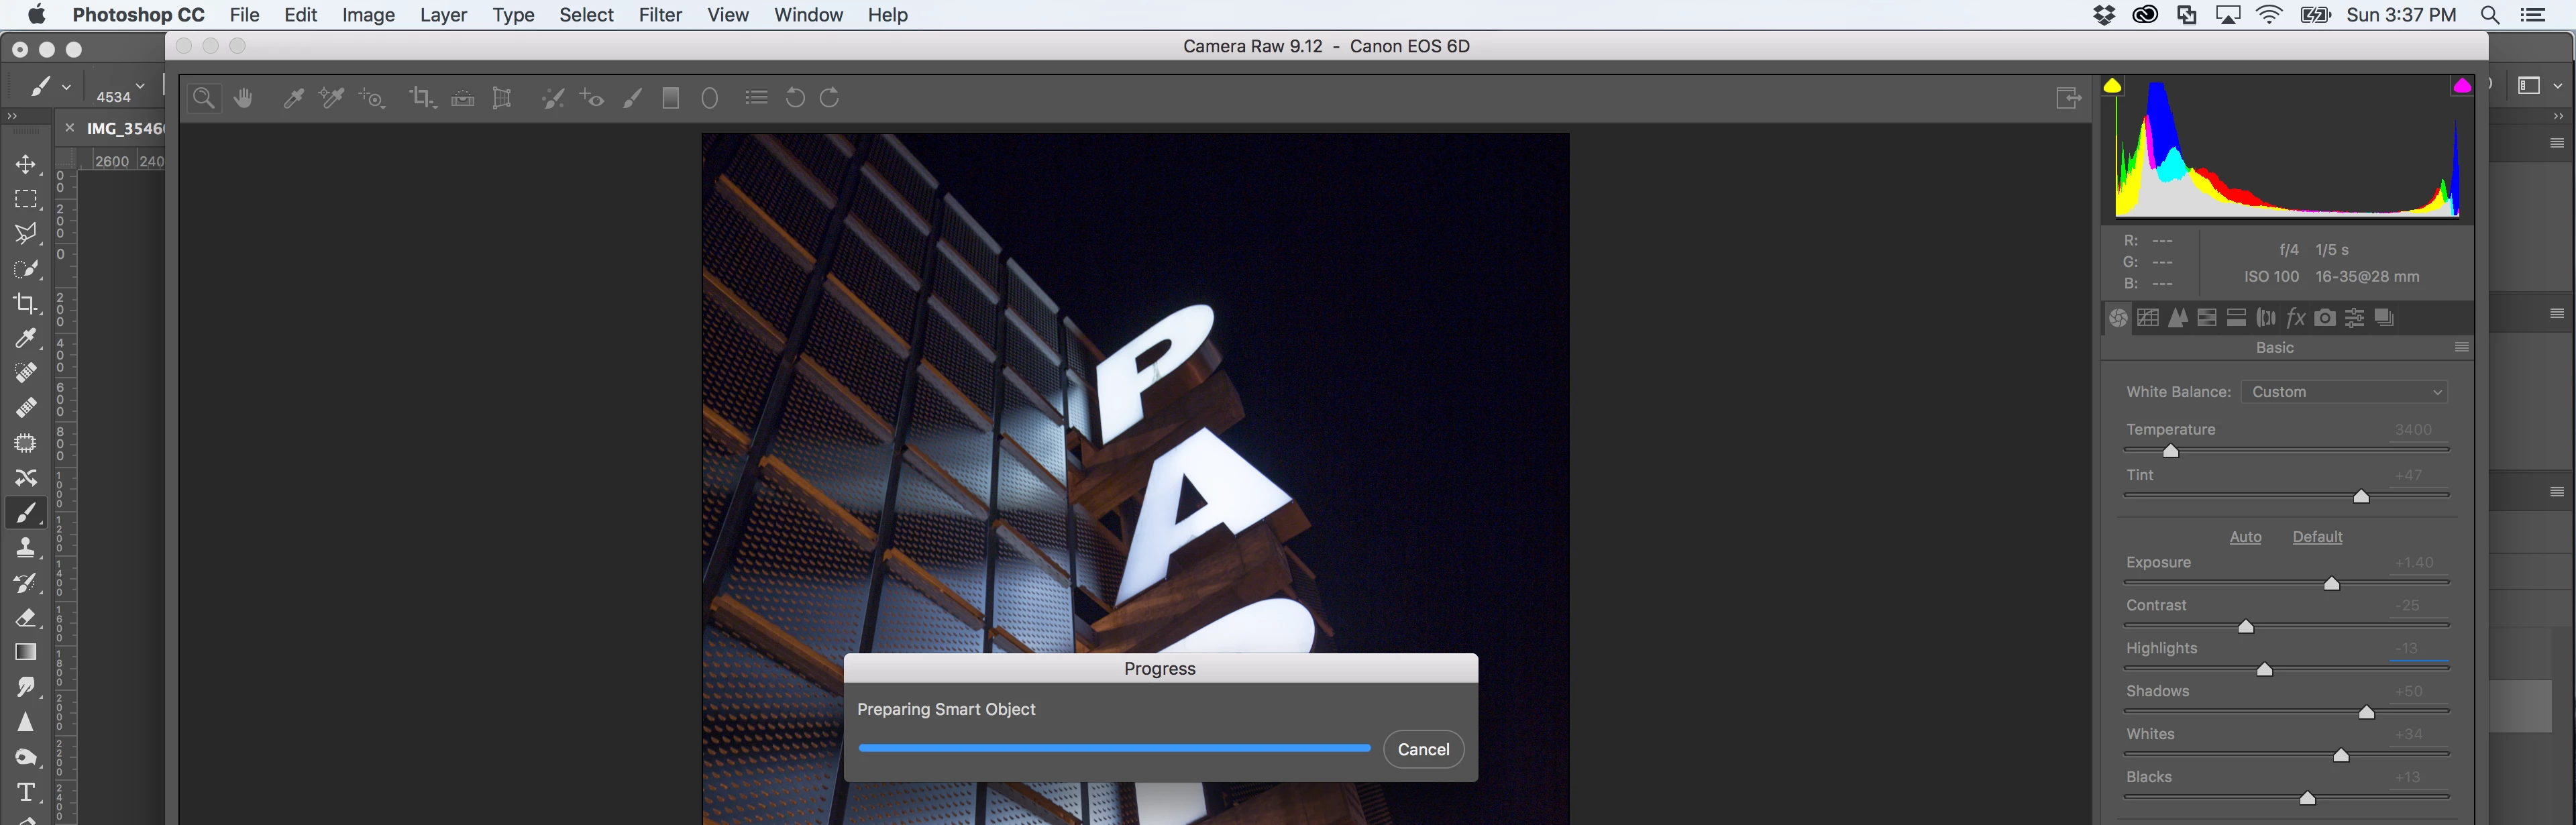The image size is (2576, 825).
Task: Toggle highlight clipping warning in histogram
Action: [x=2462, y=86]
